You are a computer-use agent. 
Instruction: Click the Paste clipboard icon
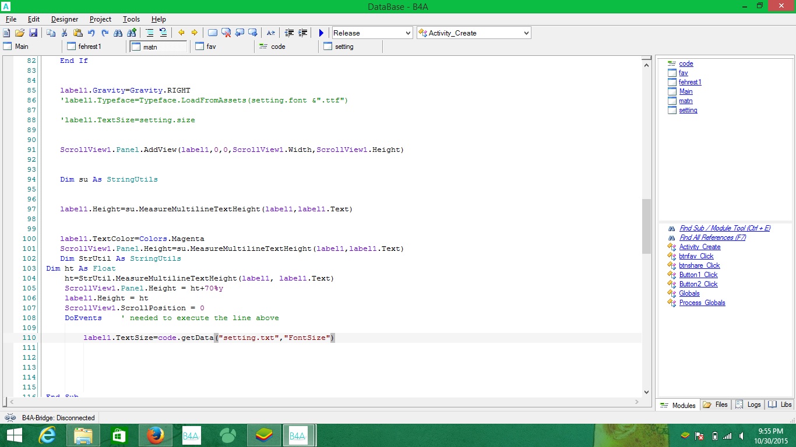tap(78, 33)
